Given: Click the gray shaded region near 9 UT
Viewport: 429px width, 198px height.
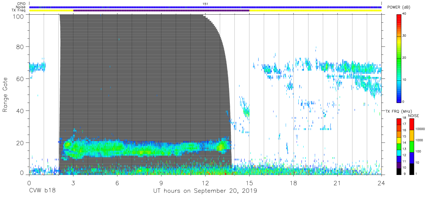Looking at the screenshot, I should pos(161,80).
